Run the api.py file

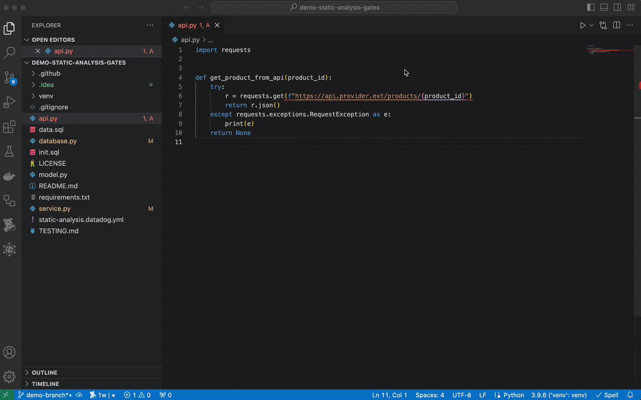pos(582,25)
